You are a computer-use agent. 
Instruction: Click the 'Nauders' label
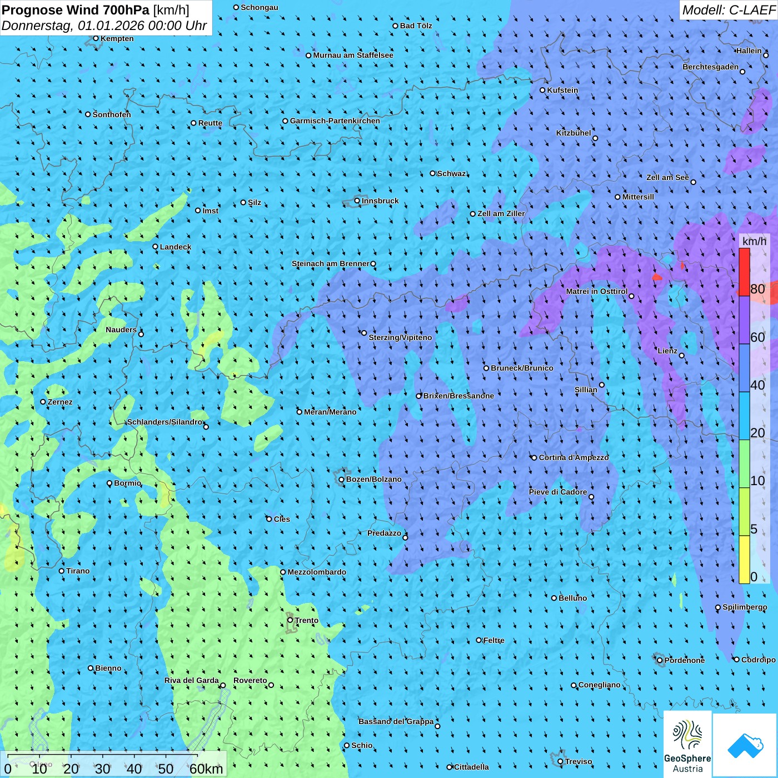pyautogui.click(x=121, y=330)
